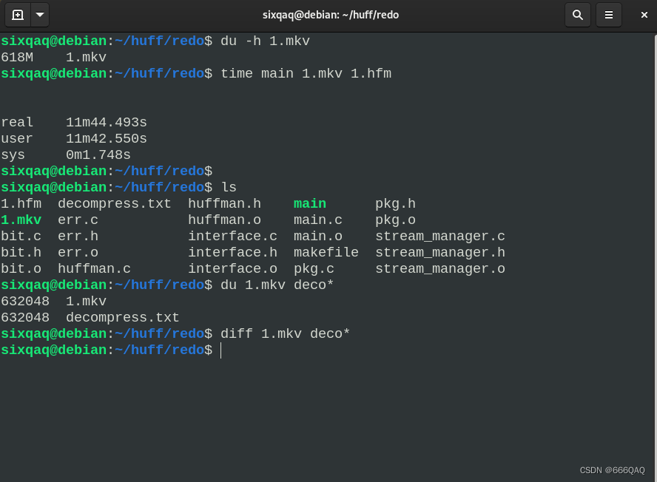
Task: Click makefile in the listing
Action: [326, 253]
